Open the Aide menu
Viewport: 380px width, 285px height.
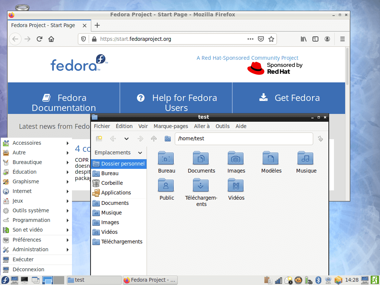point(241,126)
